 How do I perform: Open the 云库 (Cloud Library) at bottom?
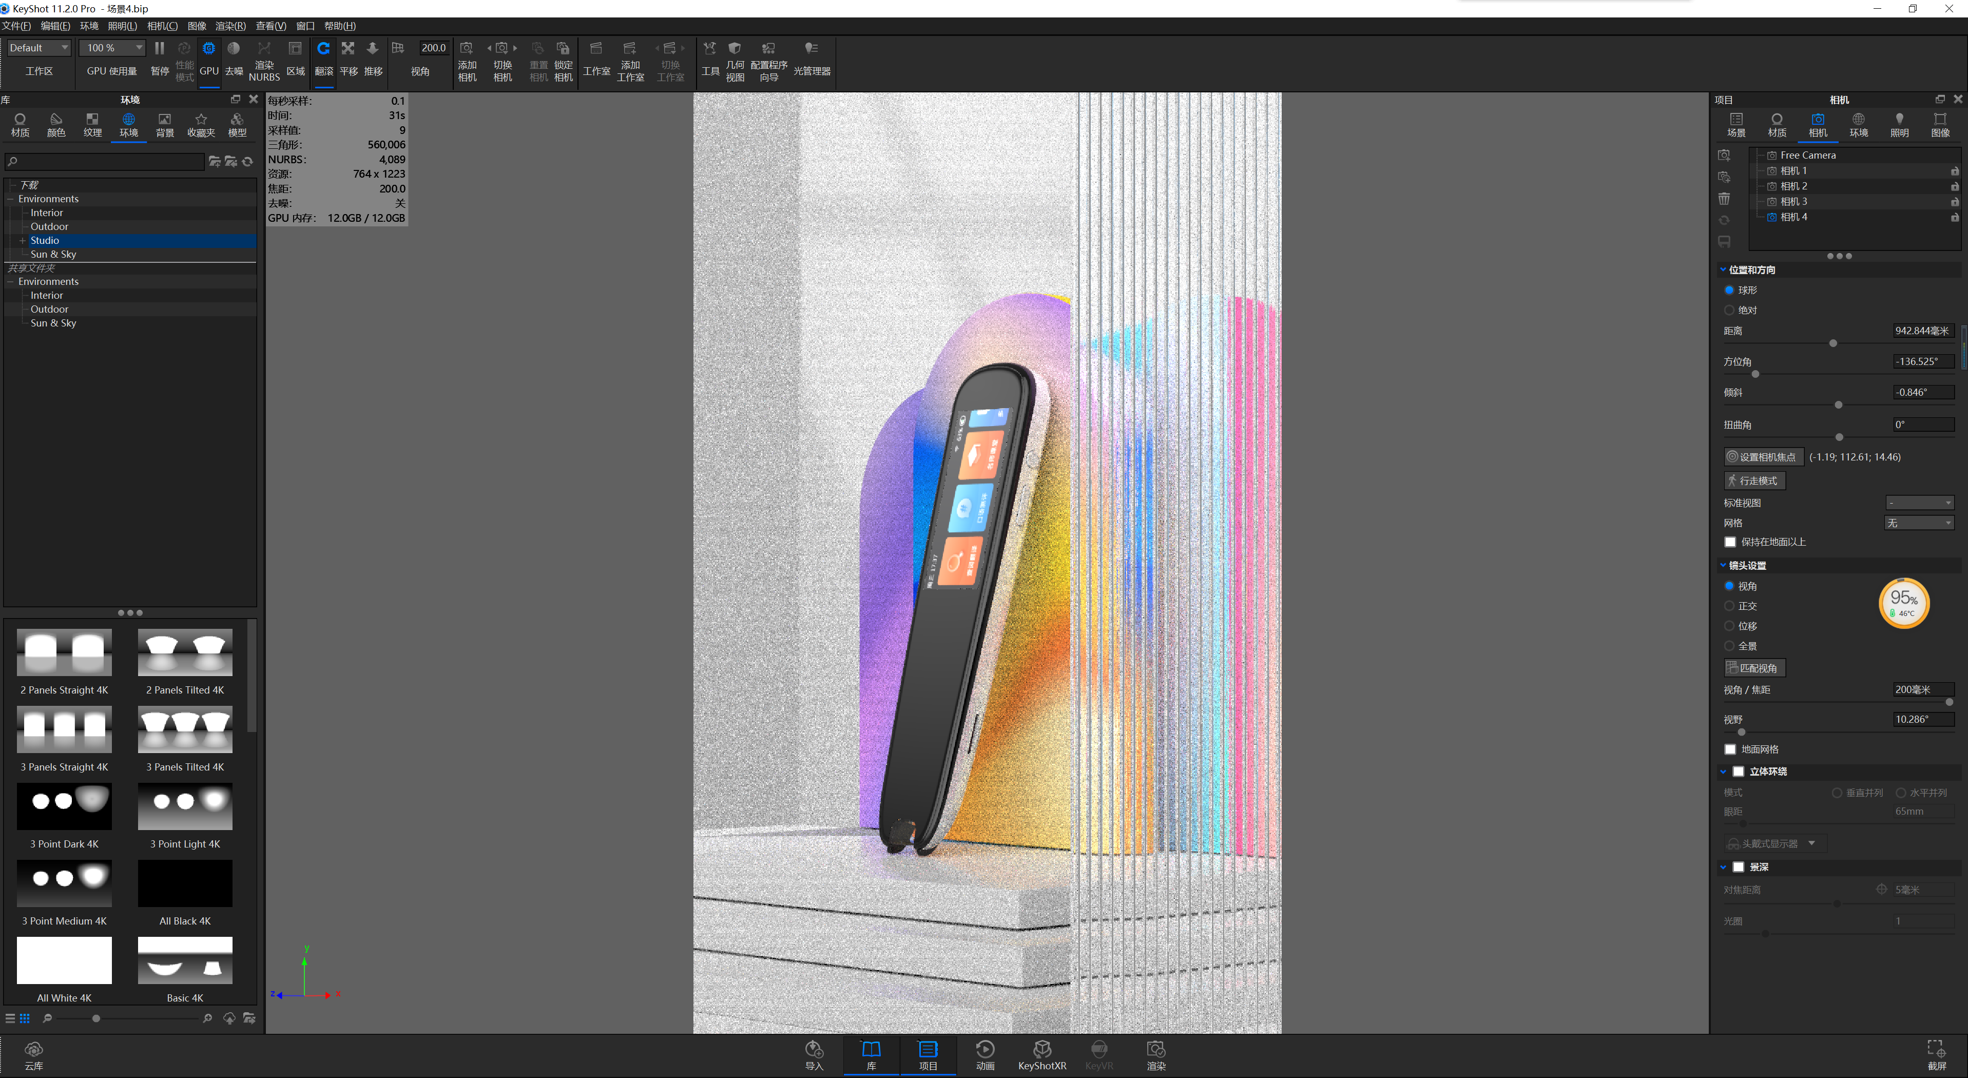pyautogui.click(x=33, y=1055)
